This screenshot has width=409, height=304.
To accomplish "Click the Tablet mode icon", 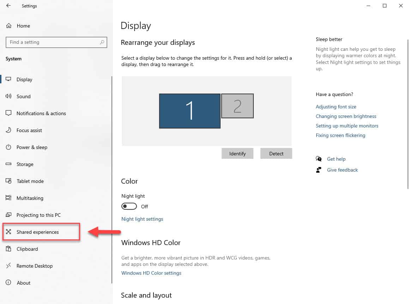I will 8,181.
